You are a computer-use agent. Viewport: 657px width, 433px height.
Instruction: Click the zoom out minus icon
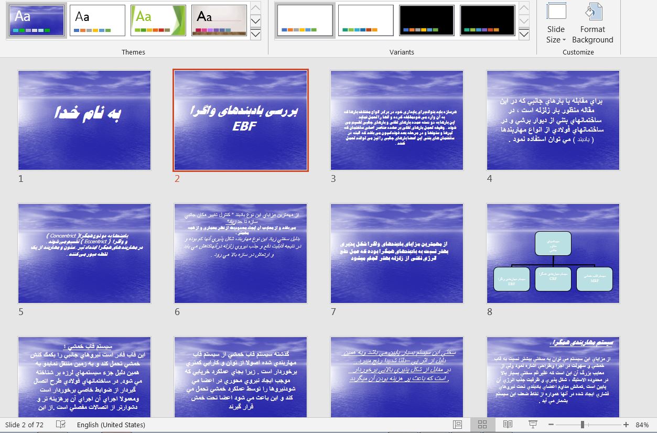coord(551,425)
